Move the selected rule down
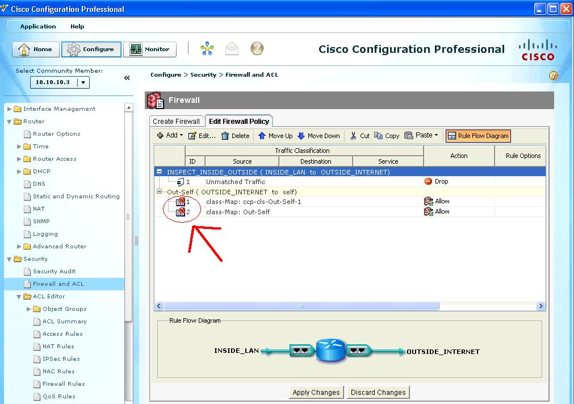This screenshot has height=404, width=574. click(319, 136)
